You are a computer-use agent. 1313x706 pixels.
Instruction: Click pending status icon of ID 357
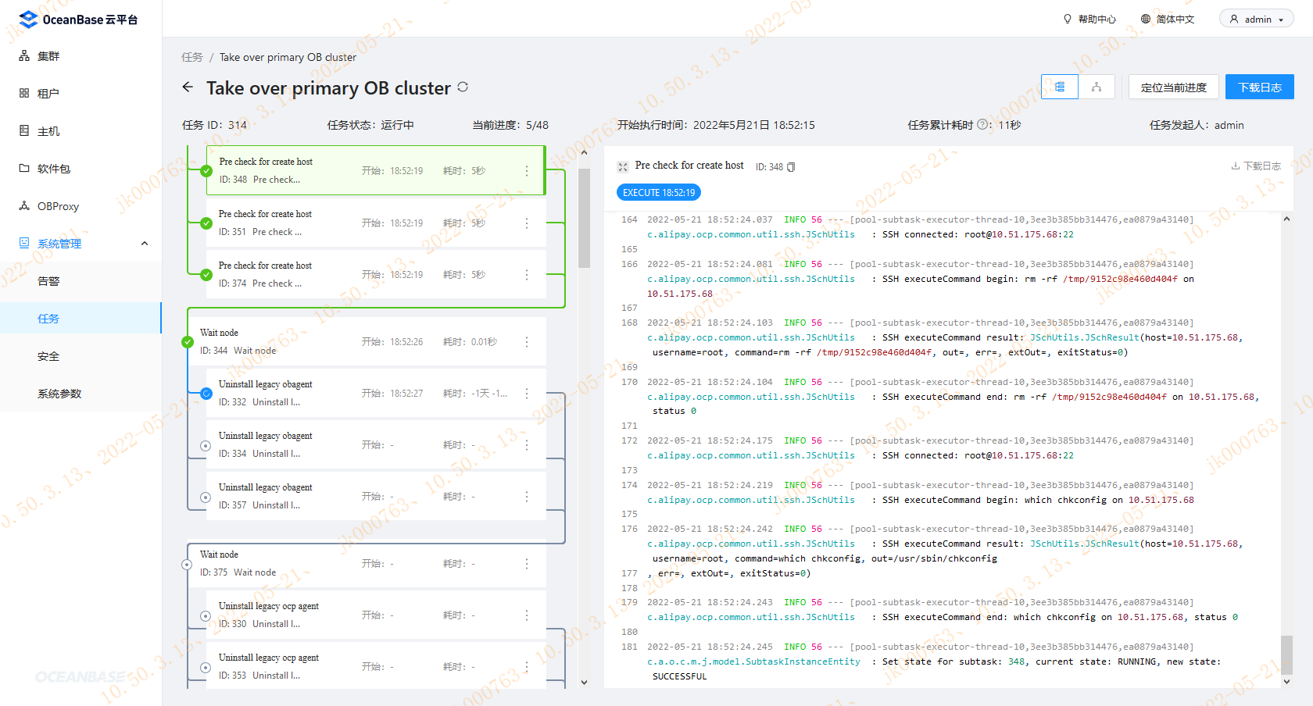[x=206, y=497]
